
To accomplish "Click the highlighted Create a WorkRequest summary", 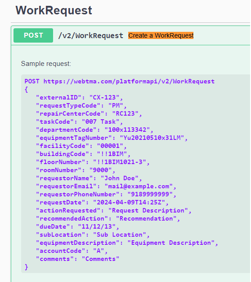I will click(161, 35).
